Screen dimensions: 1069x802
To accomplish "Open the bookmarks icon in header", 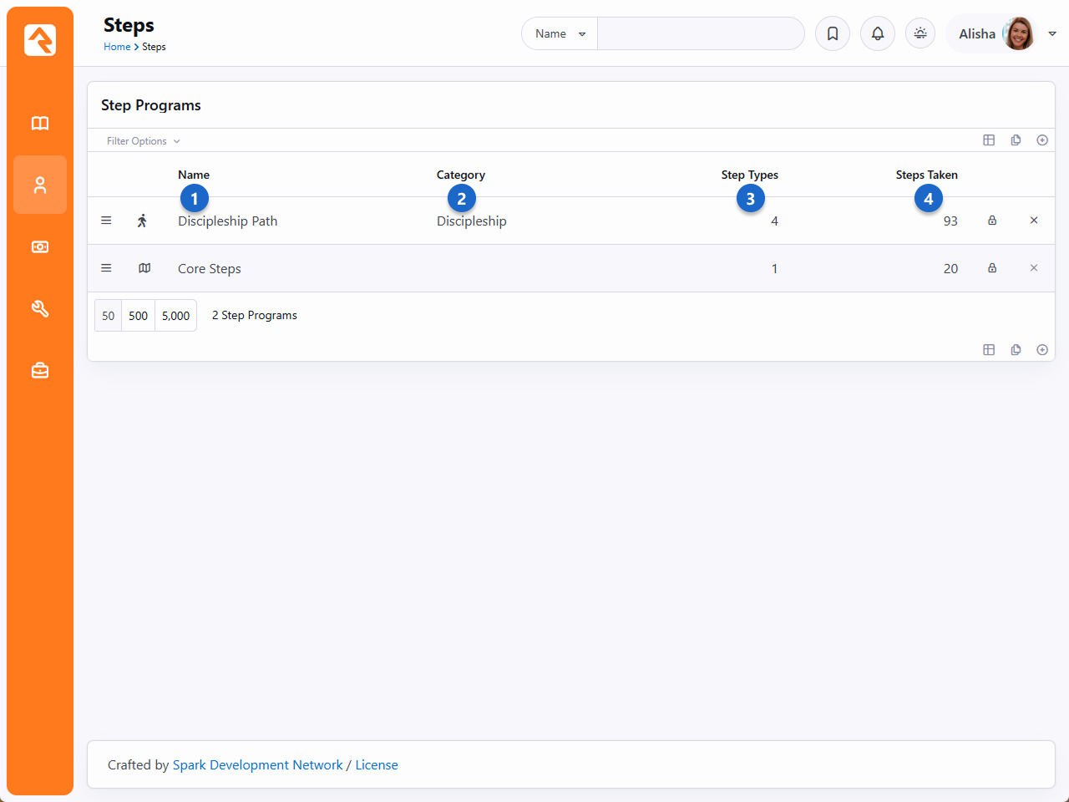I will (x=833, y=33).
